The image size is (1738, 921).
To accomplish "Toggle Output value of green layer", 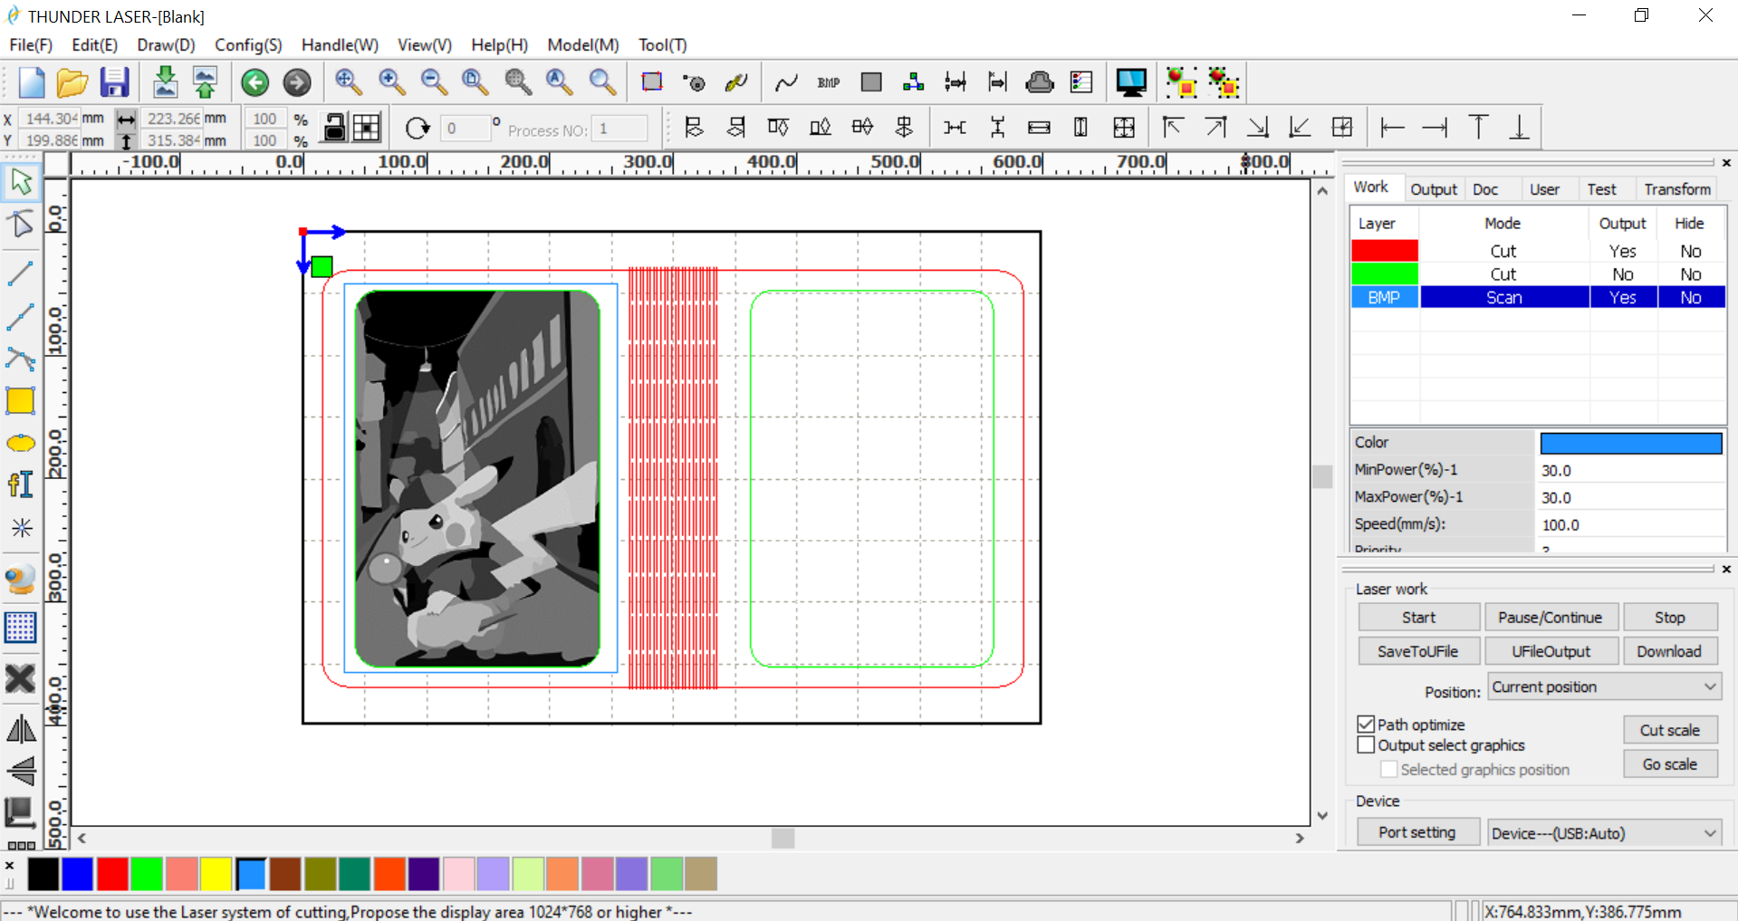I will pos(1622,273).
